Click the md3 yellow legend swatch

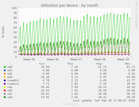(5, 77)
